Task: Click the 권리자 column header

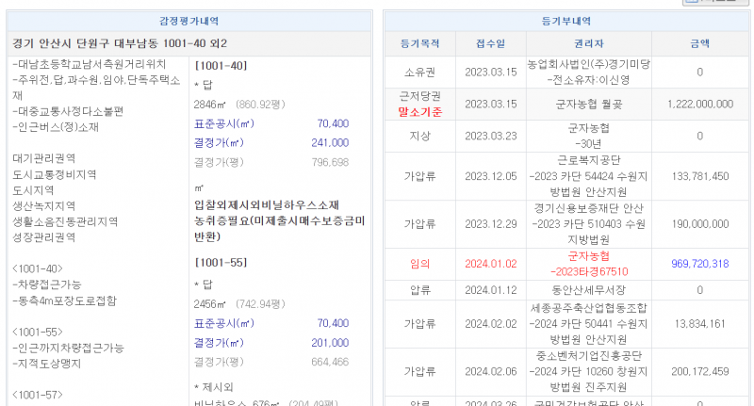Action: click(x=590, y=44)
